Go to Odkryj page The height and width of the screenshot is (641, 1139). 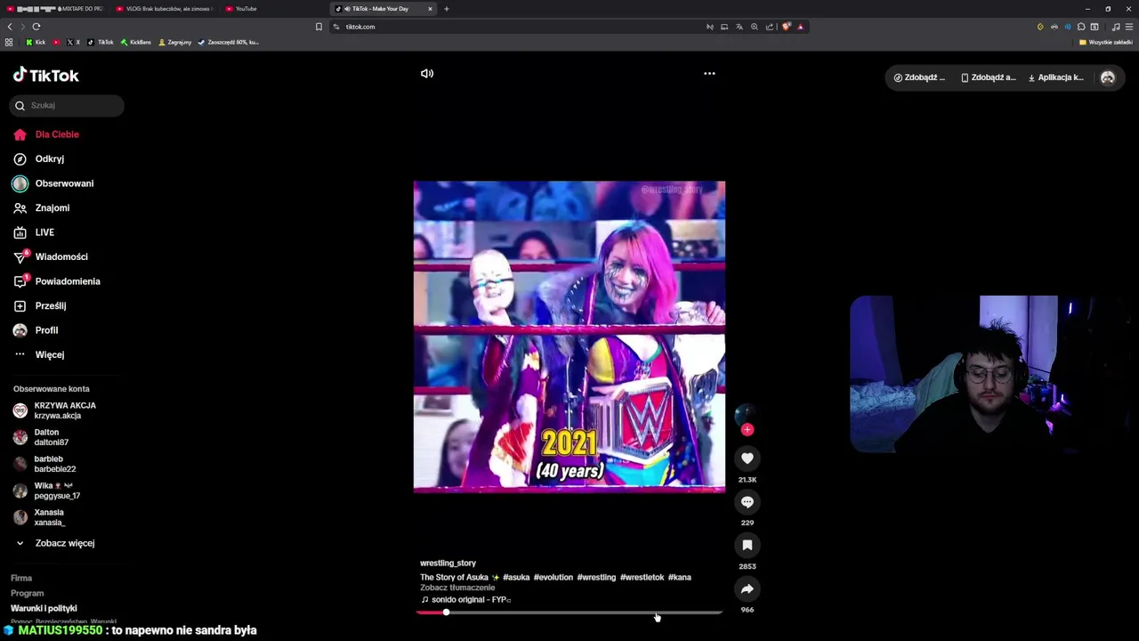(39, 158)
